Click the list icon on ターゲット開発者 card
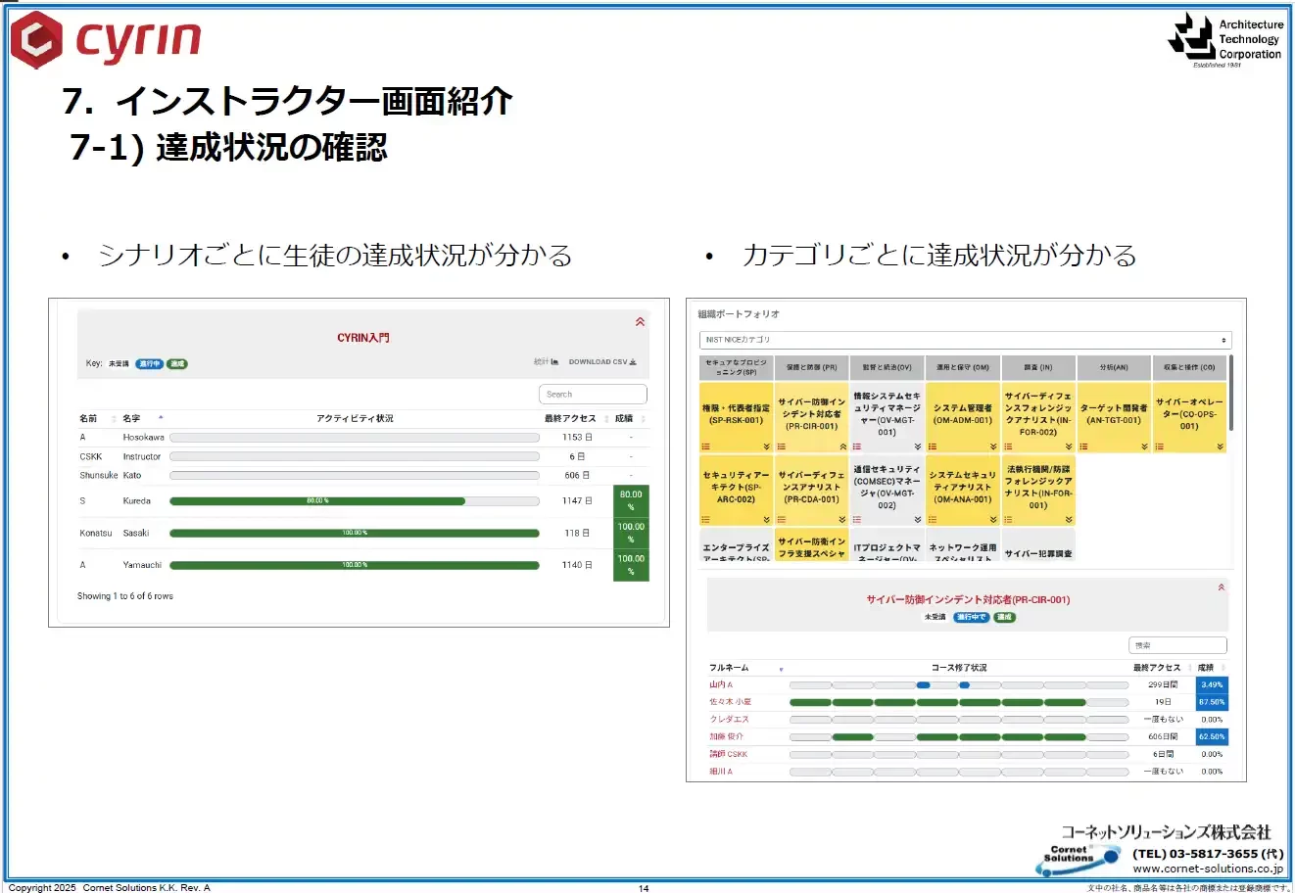Image resolution: width=1295 pixels, height=893 pixels. (x=1082, y=446)
